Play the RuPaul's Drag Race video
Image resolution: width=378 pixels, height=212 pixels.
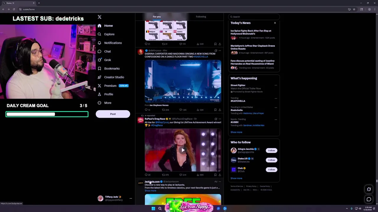pyautogui.click(x=183, y=150)
